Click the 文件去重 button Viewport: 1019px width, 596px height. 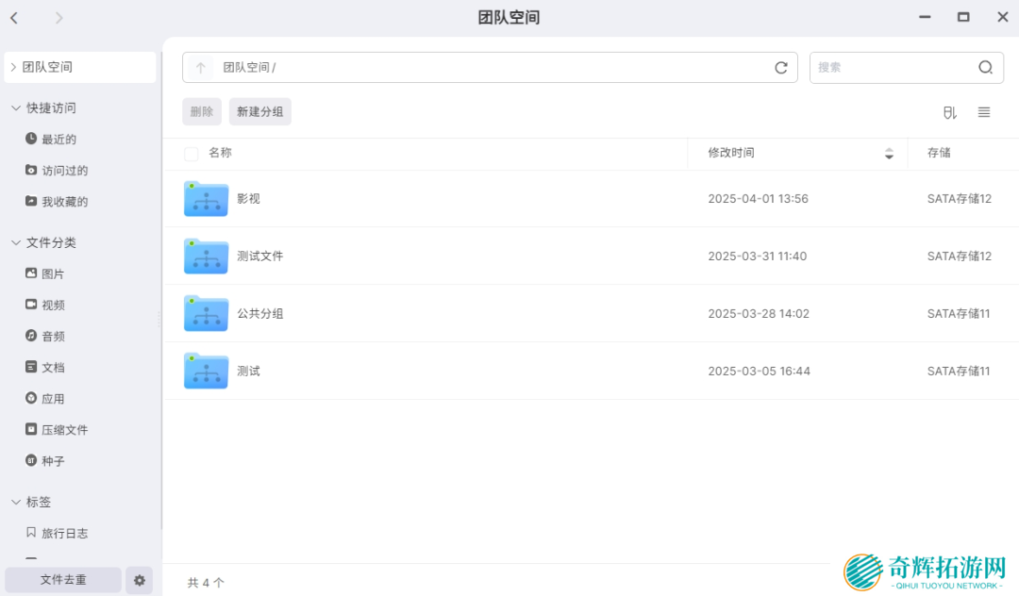point(63,580)
